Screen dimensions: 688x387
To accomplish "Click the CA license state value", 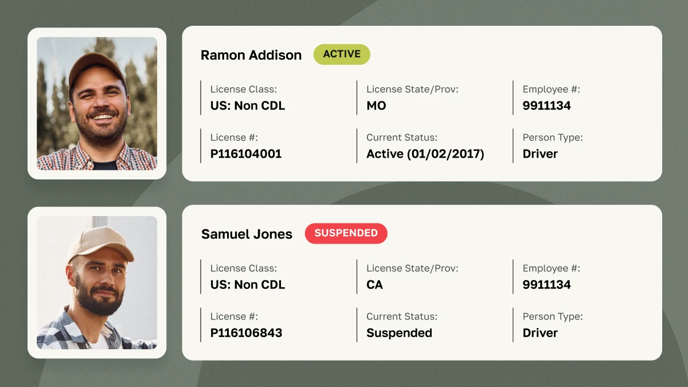I will [x=374, y=284].
